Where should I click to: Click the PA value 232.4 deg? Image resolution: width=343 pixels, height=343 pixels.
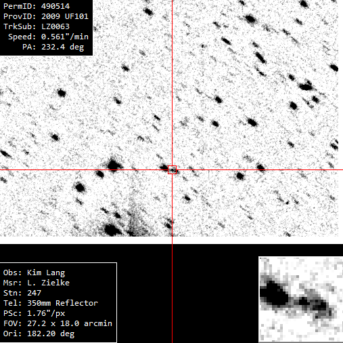63,47
